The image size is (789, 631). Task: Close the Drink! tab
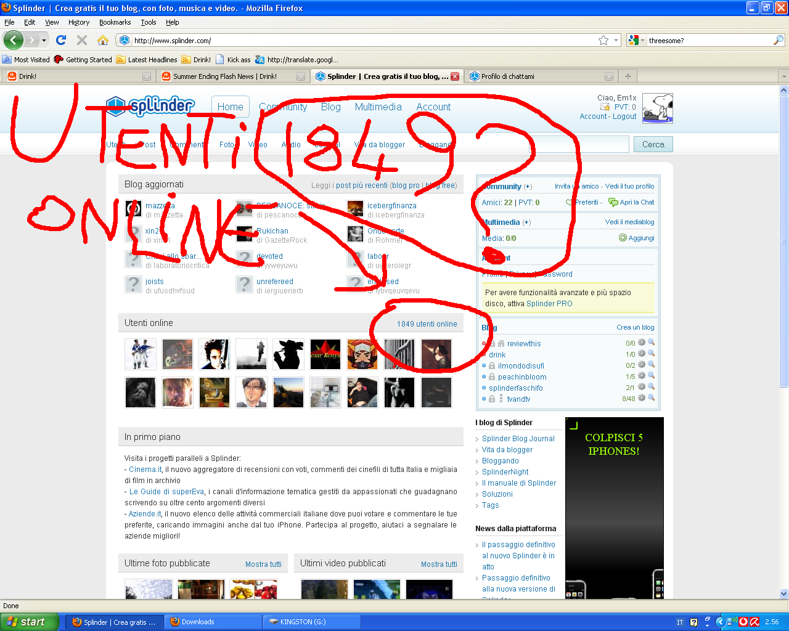(147, 76)
